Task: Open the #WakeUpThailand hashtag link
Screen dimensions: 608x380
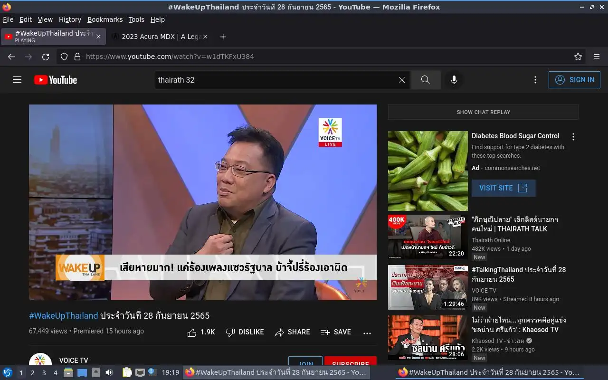Action: 64,315
